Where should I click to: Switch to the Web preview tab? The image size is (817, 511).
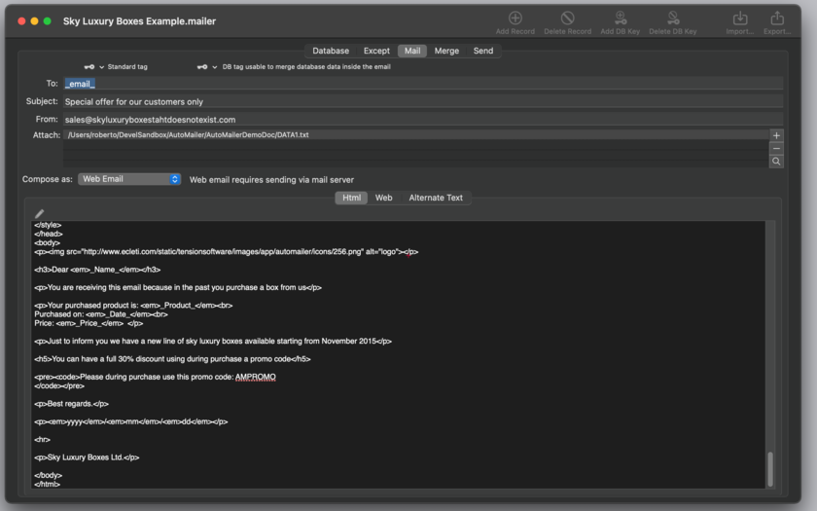click(383, 198)
